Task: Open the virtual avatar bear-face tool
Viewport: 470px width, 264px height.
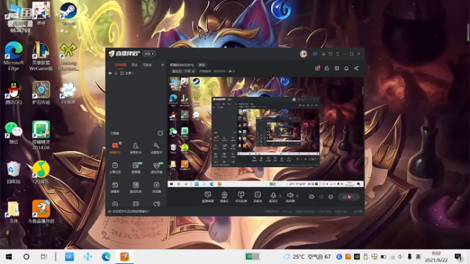Action: point(156,168)
